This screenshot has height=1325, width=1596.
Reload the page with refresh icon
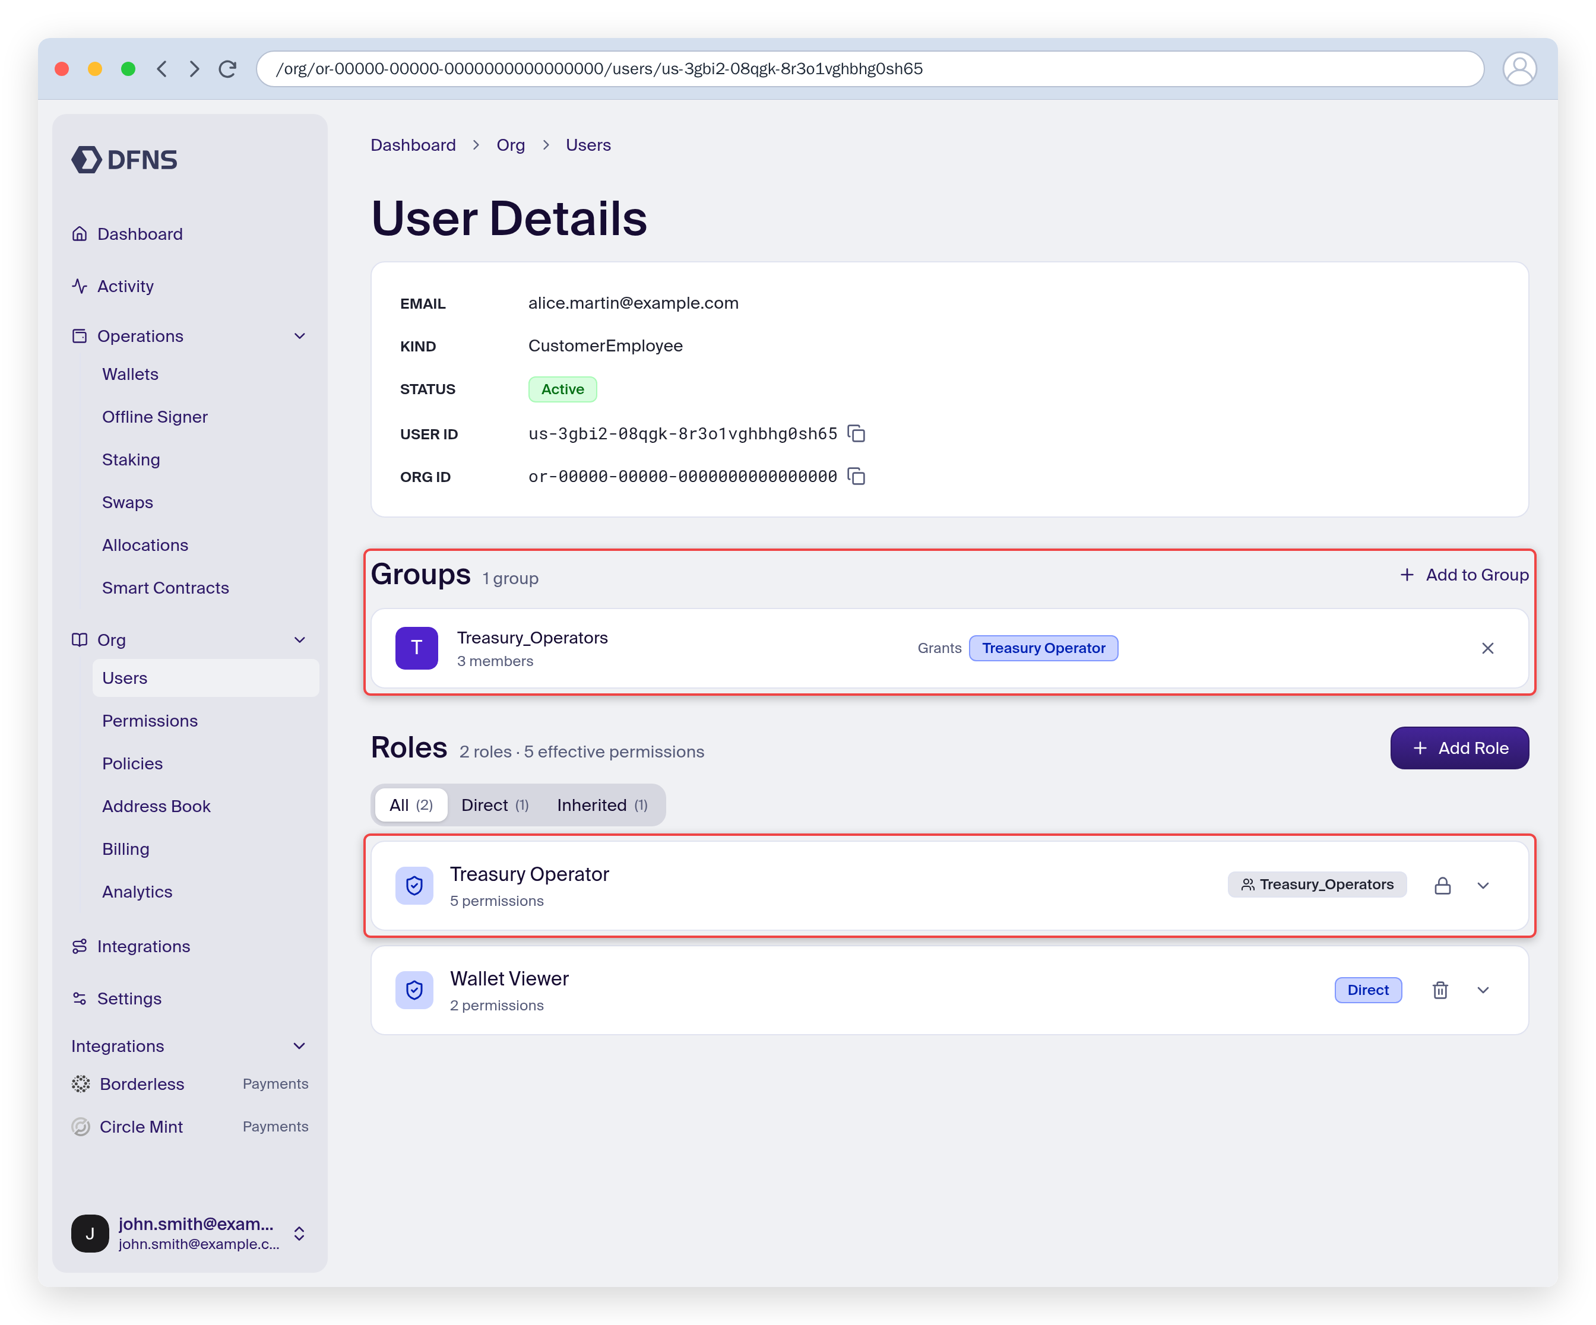(227, 69)
